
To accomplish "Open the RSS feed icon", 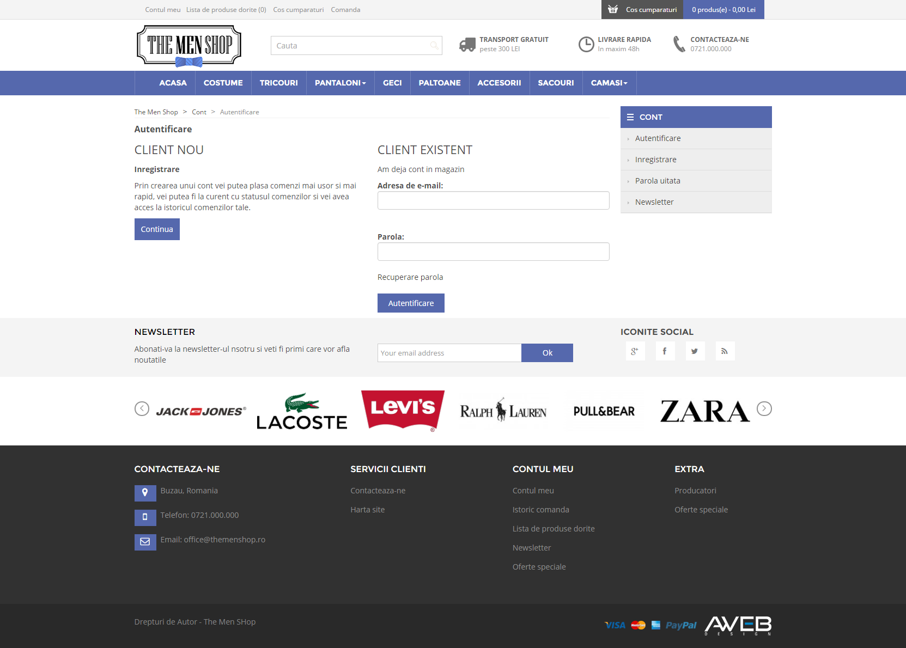I will (725, 351).
